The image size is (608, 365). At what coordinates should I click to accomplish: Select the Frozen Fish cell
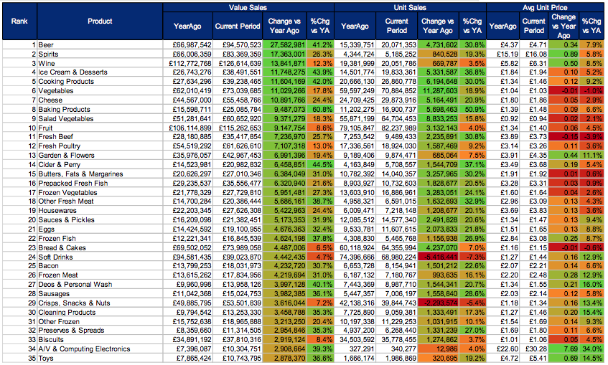coord(100,239)
